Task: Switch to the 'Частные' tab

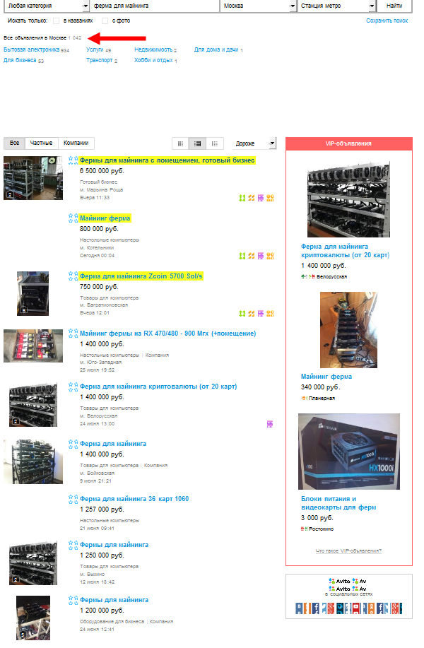Action: point(41,143)
